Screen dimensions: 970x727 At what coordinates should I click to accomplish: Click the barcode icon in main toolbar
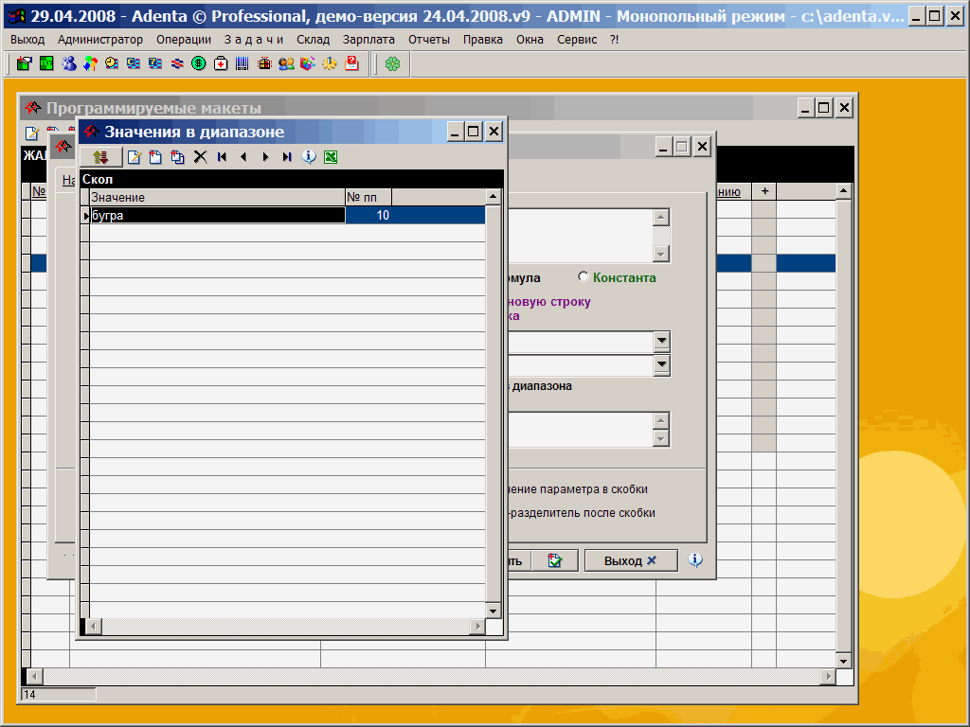click(x=242, y=63)
